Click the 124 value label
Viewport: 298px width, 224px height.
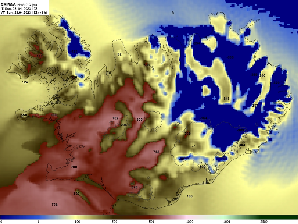pyautogui.click(x=25, y=82)
